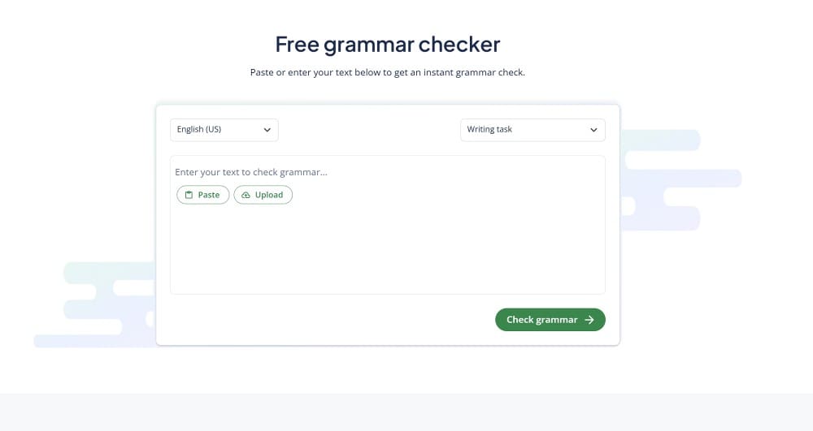Viewport: 813px width, 431px height.
Task: Click the clipboard icon on the Paste button
Action: tap(189, 195)
